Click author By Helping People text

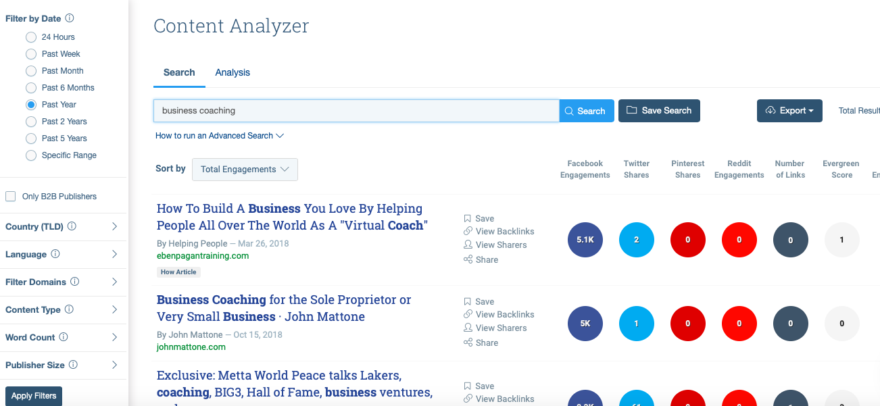(192, 243)
